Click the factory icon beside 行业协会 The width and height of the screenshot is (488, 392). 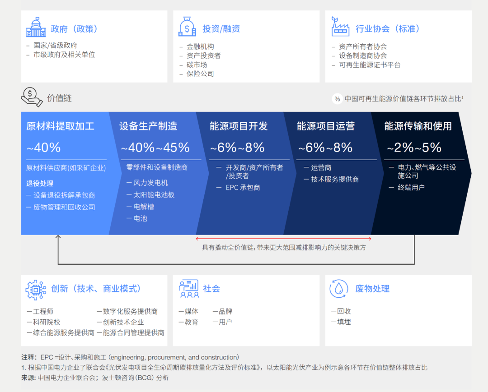click(340, 27)
